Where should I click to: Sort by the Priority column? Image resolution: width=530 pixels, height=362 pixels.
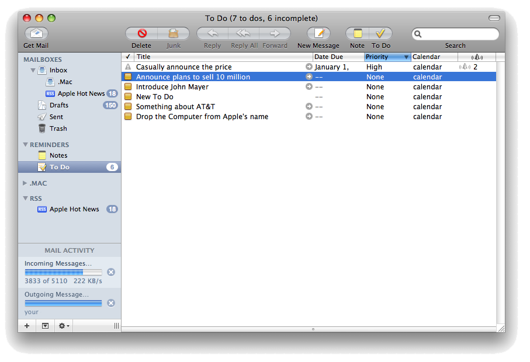click(387, 57)
